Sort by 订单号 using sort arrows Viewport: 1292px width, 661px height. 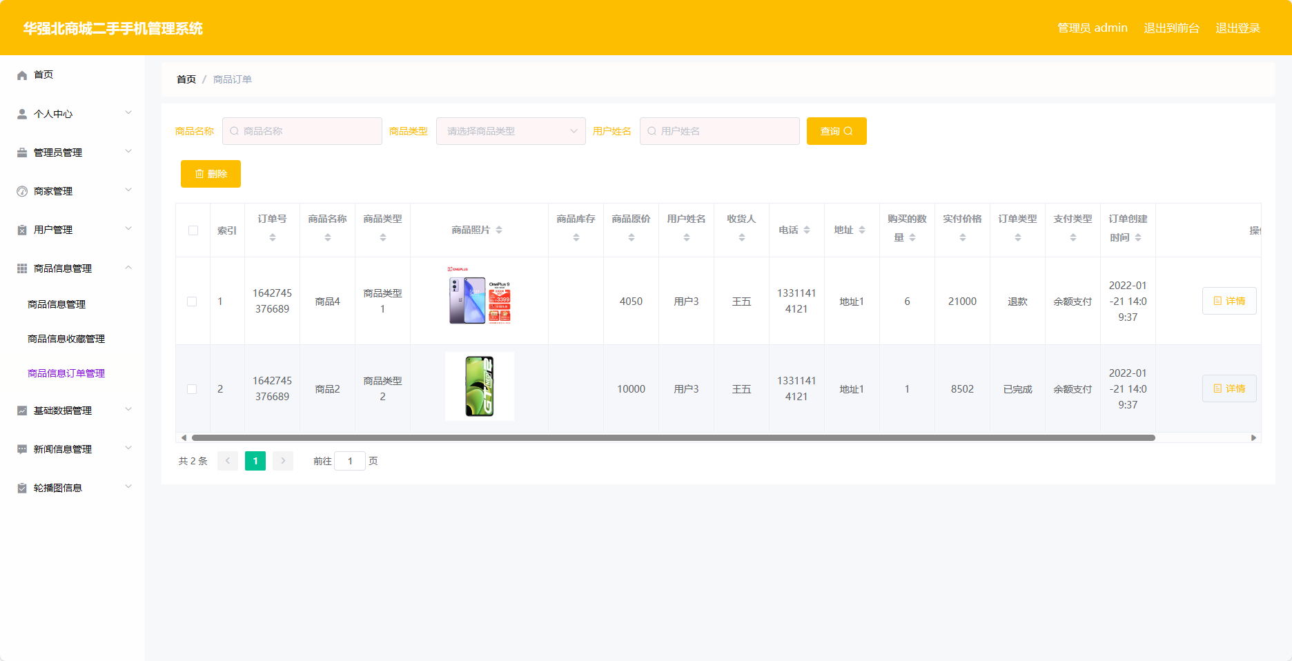[x=273, y=237]
